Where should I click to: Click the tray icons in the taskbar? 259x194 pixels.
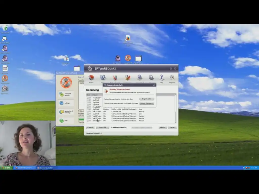(x=246, y=168)
